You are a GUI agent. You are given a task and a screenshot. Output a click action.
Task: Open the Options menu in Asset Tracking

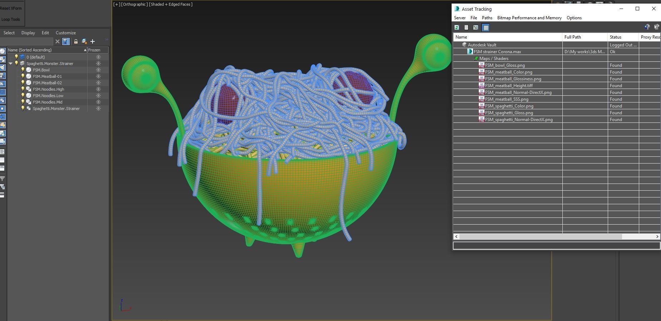coord(574,18)
